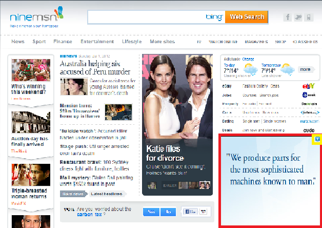Open the Entertainment menu

(x=97, y=42)
